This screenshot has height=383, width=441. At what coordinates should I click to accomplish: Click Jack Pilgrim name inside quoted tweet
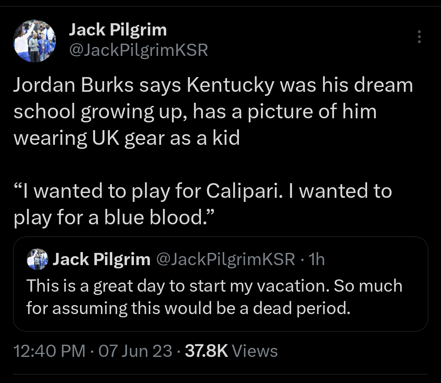point(102,259)
